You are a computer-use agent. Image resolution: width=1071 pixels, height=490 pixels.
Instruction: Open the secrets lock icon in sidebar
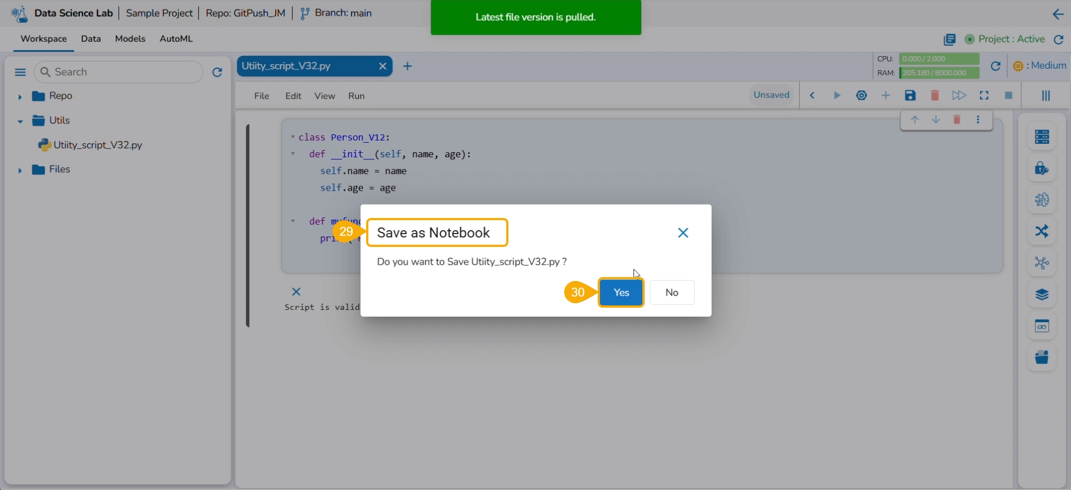1042,168
